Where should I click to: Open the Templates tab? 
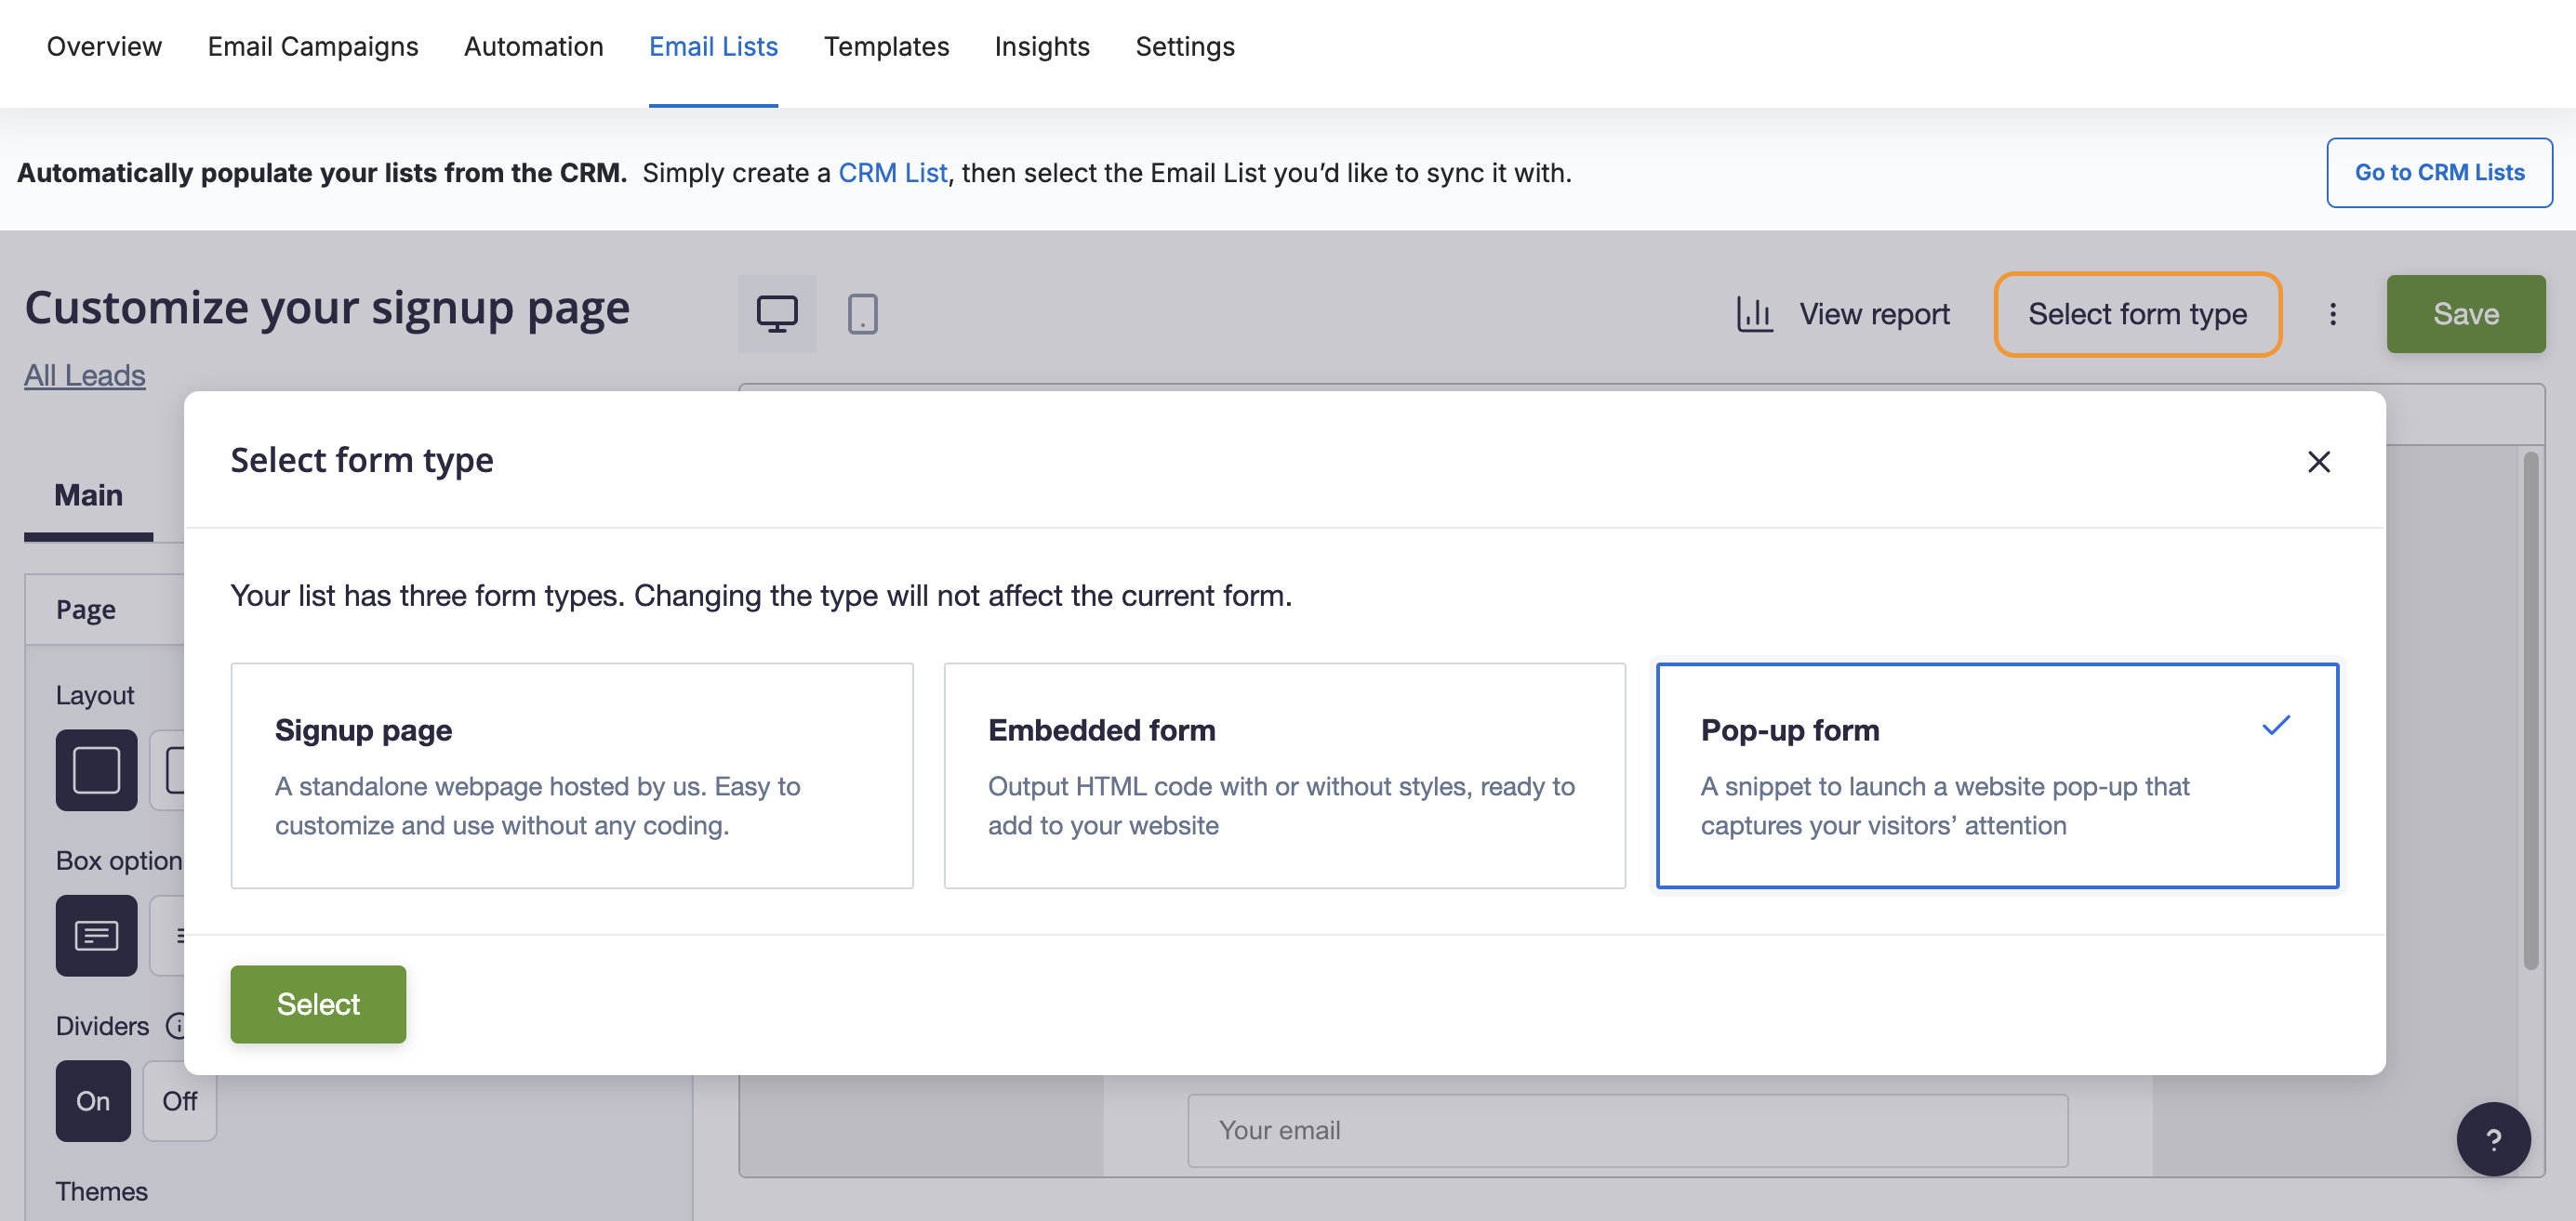[x=885, y=46]
